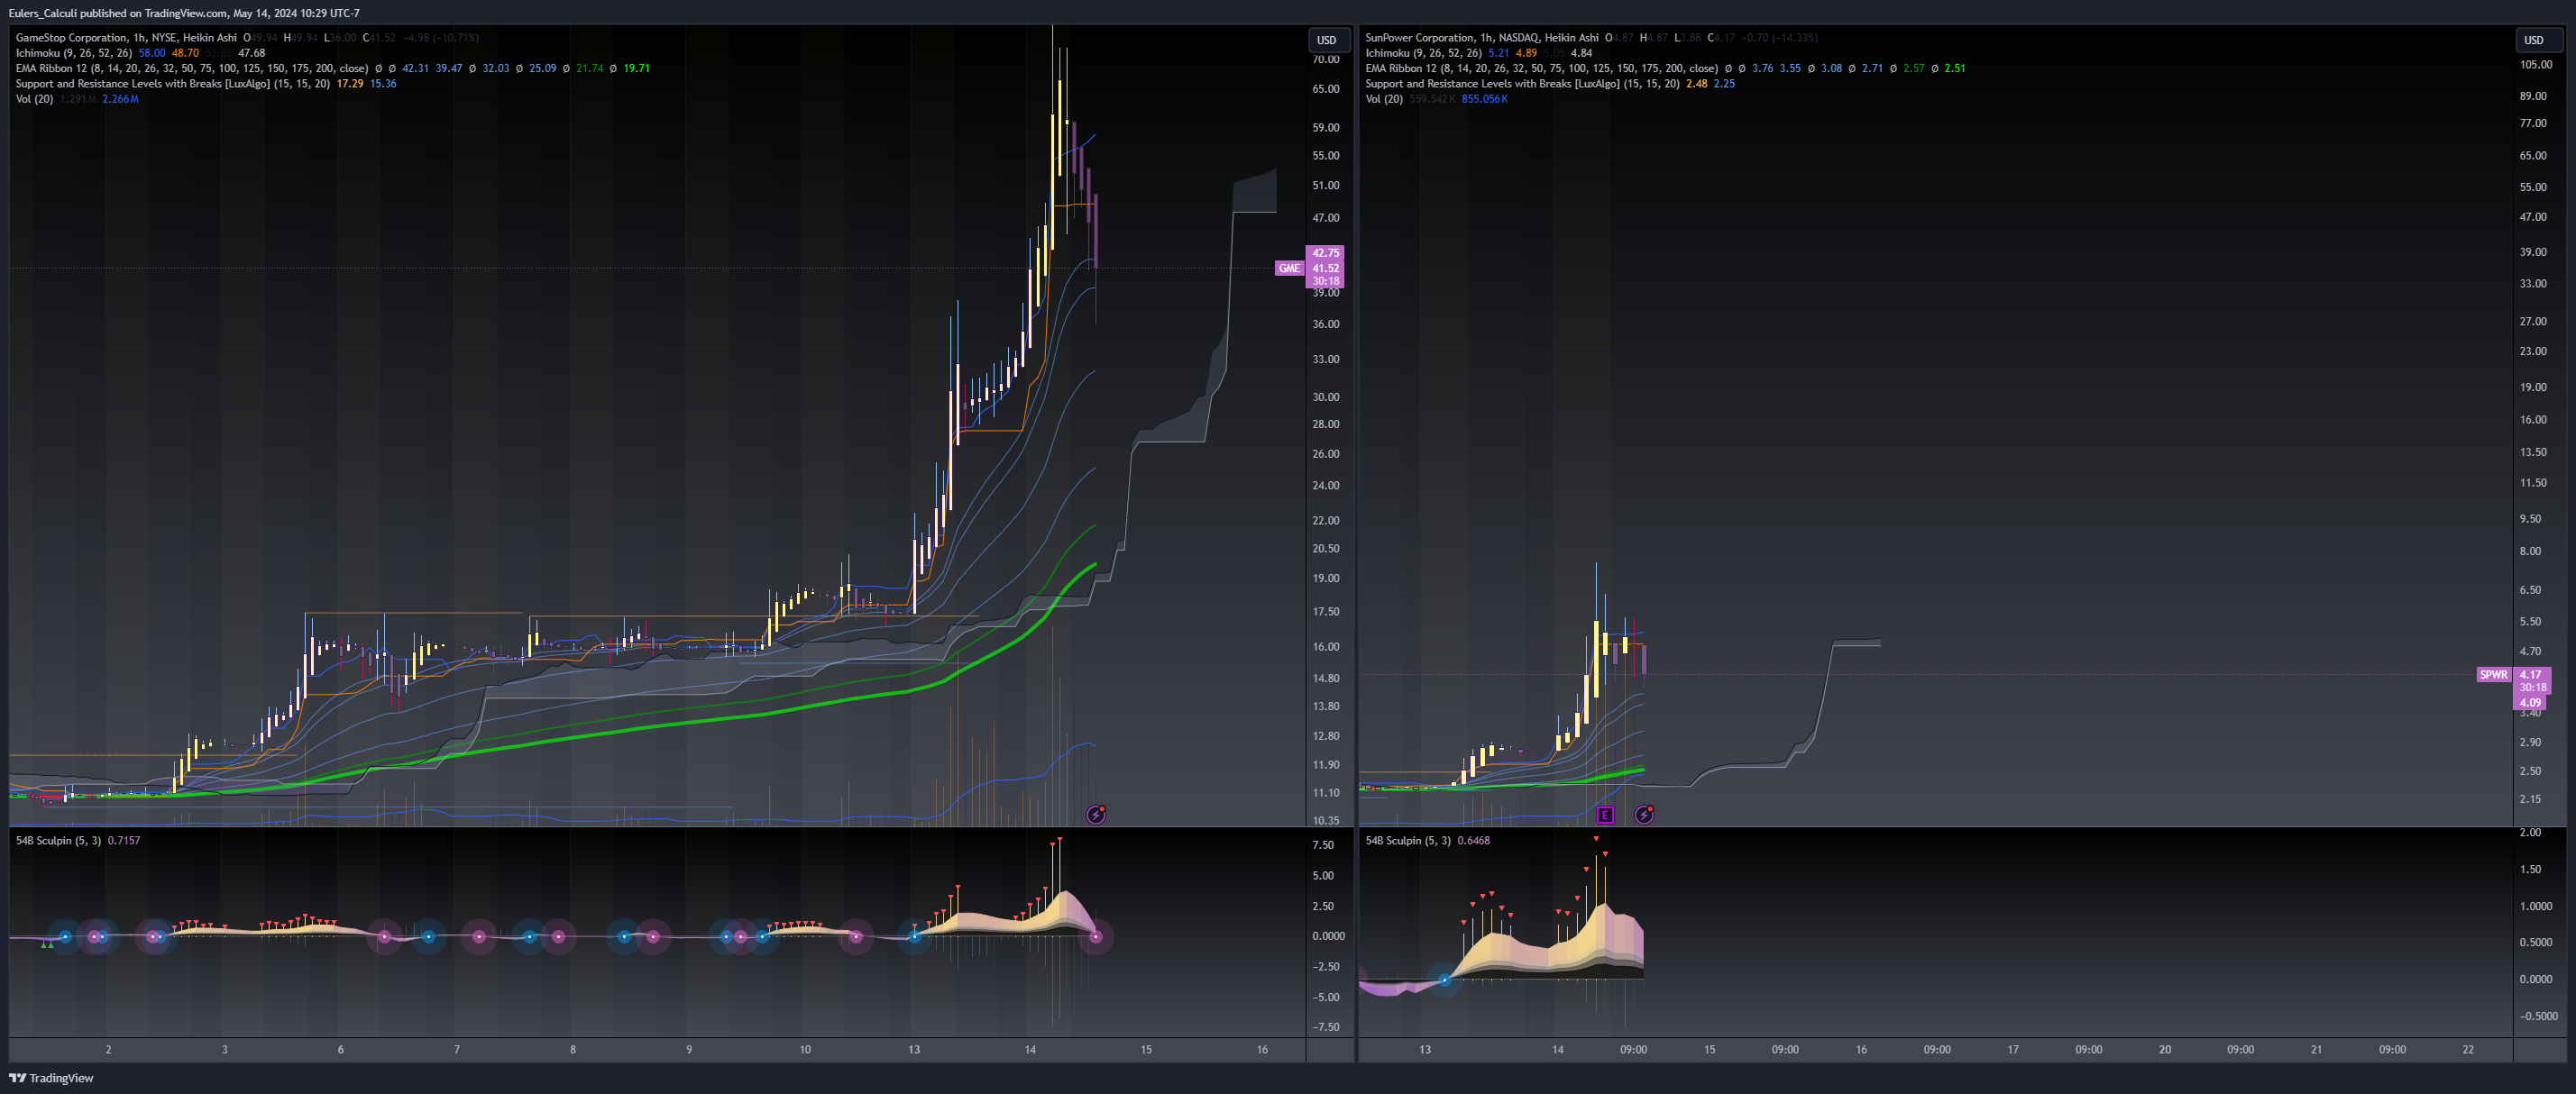Click the 19.71 EMA value on GameStop chart
2576x1094 pixels.
click(x=637, y=68)
